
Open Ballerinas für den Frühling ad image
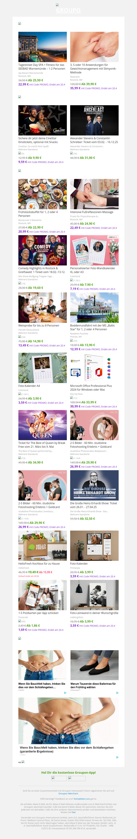click(x=95, y=665)
